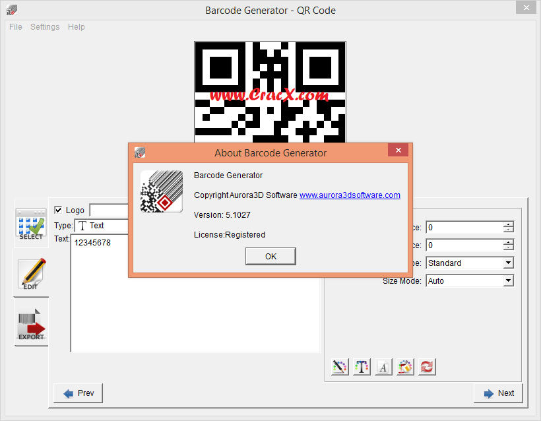Click the About dialog title bar icon
The height and width of the screenshot is (421, 541).
(x=140, y=152)
